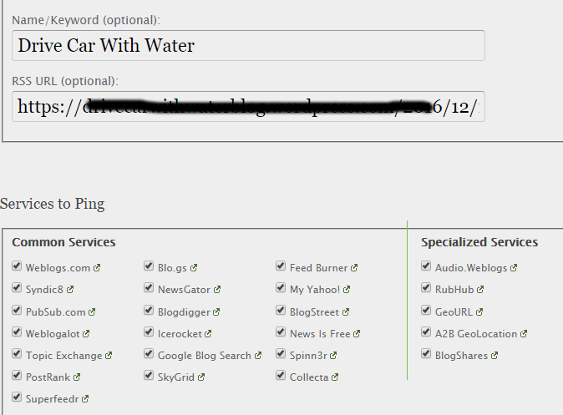Viewport: 563px width, 415px height.
Task: Focus the RSS URL input field
Action: (x=248, y=107)
